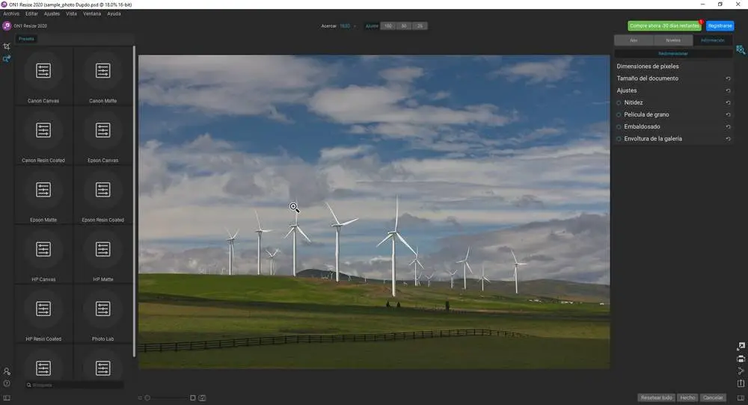Click the green Compre ahora button
Screen dimensions: 748x405
pyautogui.click(x=664, y=25)
